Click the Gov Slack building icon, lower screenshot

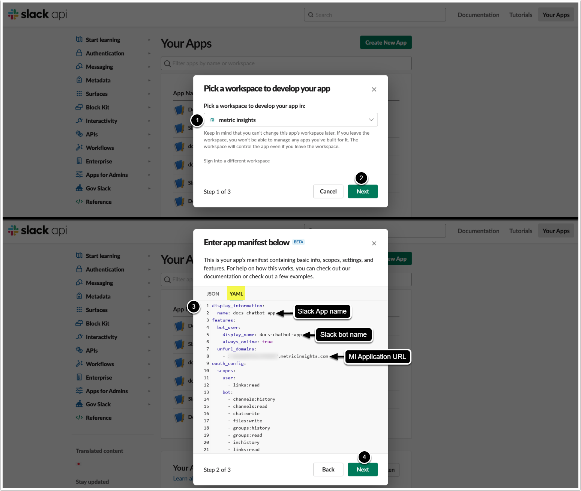point(79,404)
